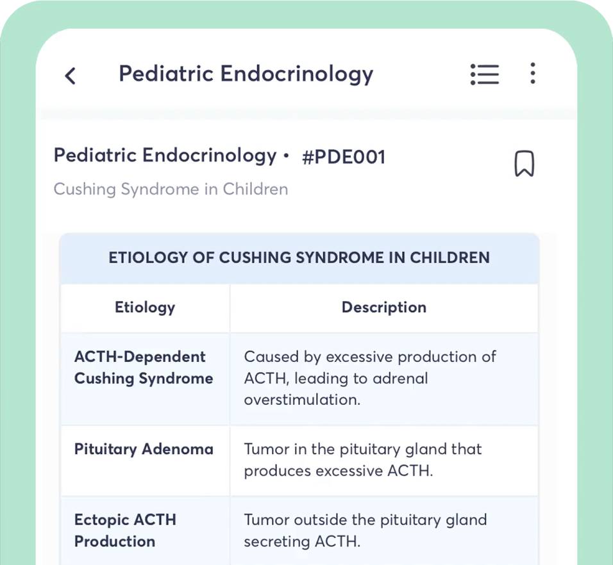Tap the 'Tumor in the pituitary gland' text
Image resolution: width=613 pixels, height=565 pixels.
[x=362, y=449]
